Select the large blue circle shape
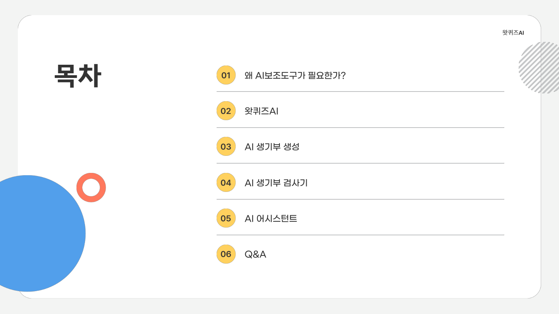559x314 pixels. (35, 233)
